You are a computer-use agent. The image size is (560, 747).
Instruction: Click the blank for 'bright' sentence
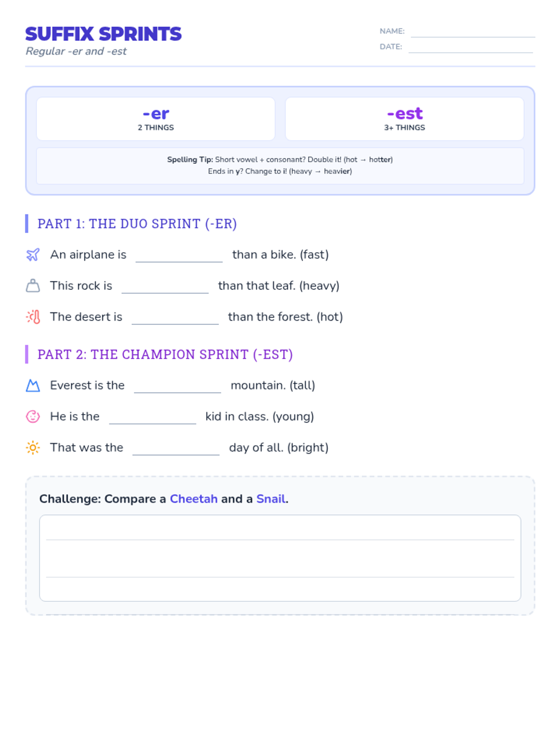tap(176, 449)
